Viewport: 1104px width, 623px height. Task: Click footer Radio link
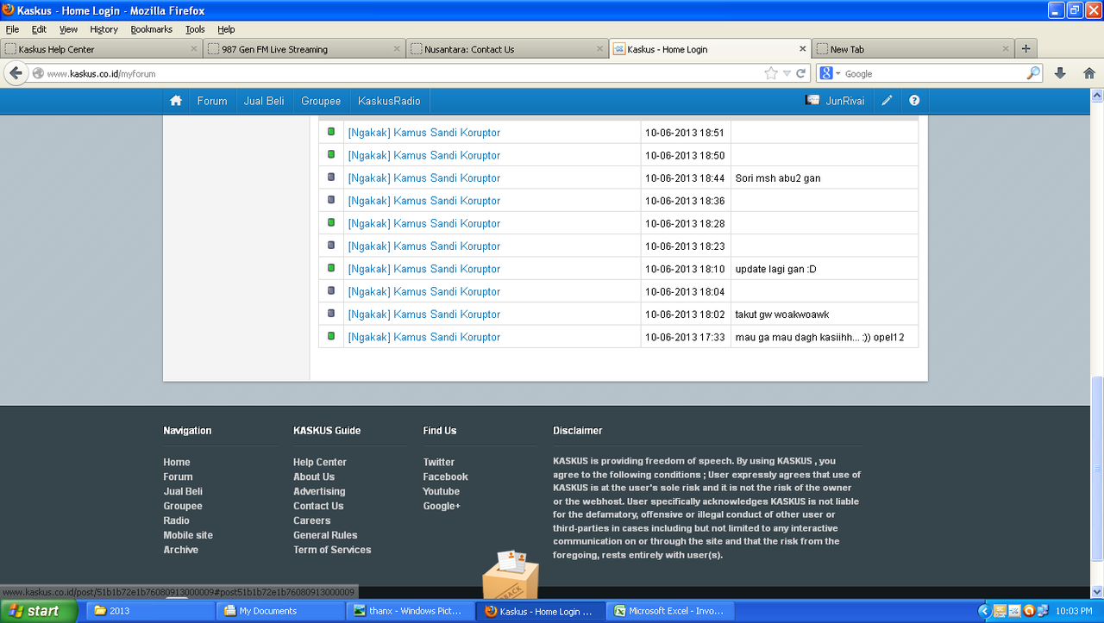(177, 520)
